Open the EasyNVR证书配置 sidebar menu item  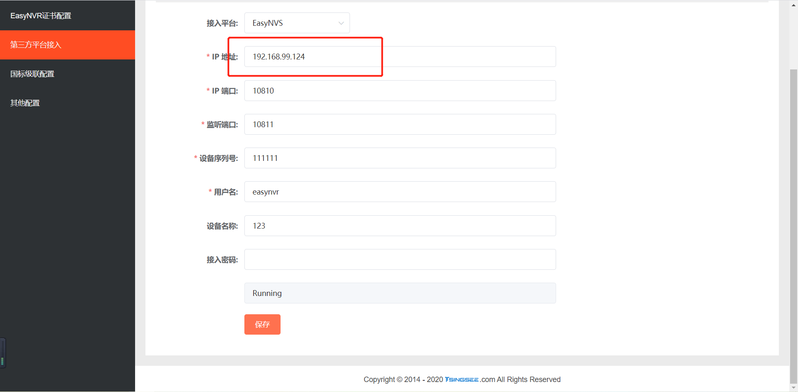point(67,15)
